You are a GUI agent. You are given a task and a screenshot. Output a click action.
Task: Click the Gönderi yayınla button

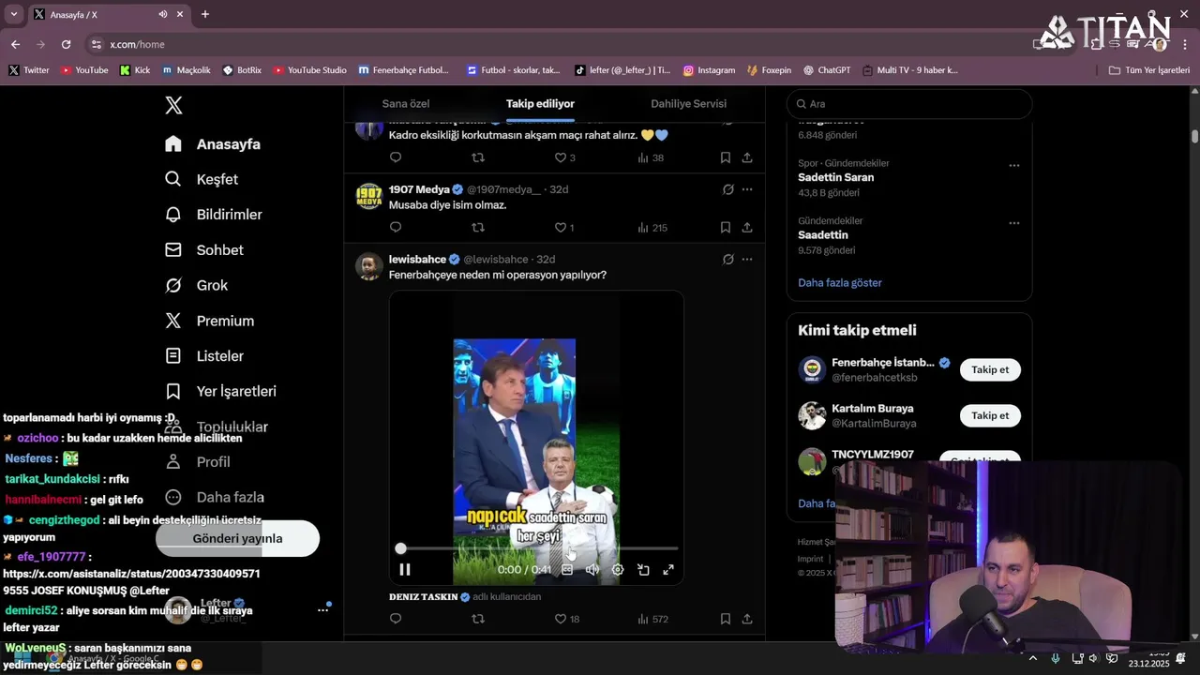point(237,538)
